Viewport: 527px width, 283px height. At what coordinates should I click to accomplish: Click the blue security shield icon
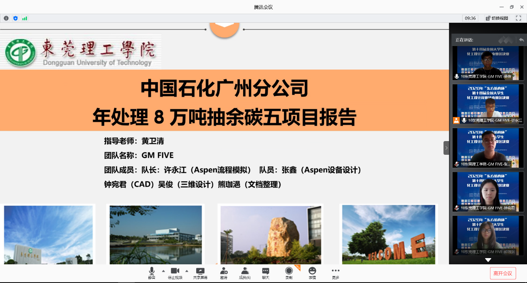15,18
